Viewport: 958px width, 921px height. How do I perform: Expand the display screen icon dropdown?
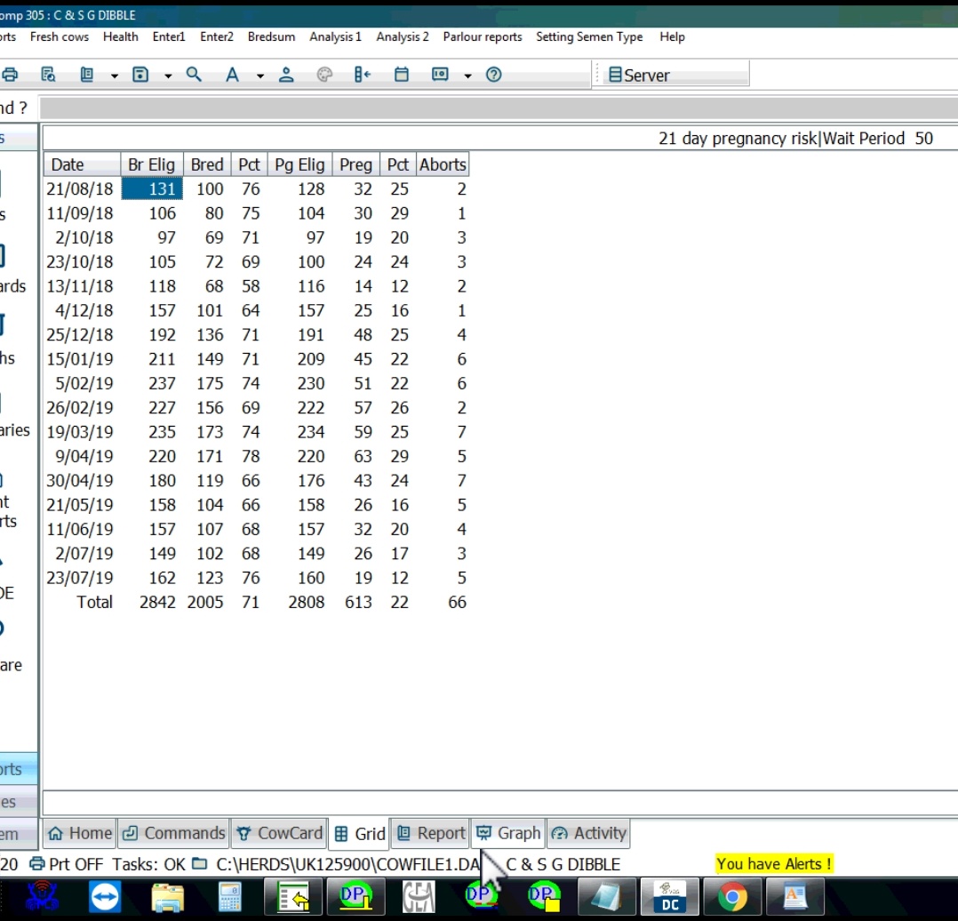tap(468, 76)
